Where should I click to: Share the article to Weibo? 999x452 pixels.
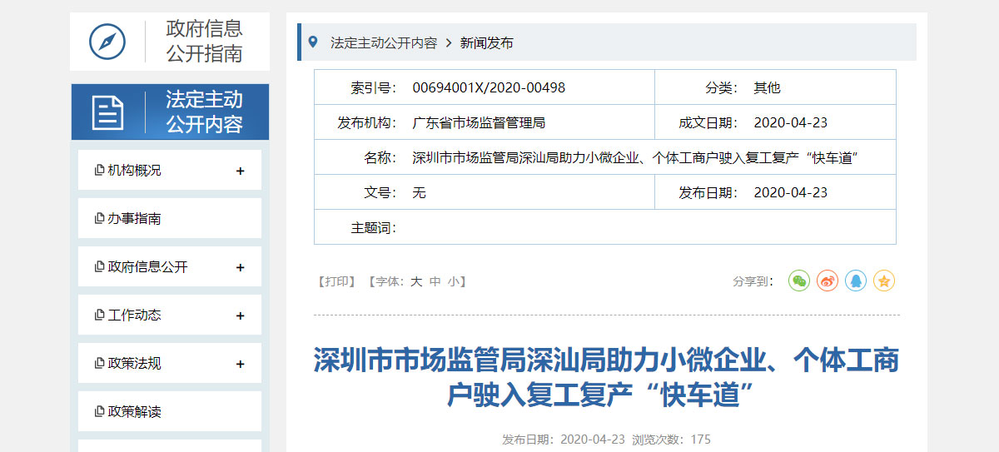[x=828, y=281]
